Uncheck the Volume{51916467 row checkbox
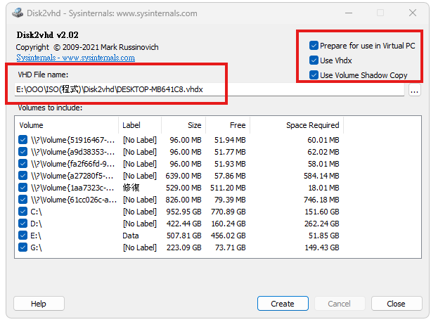The height and width of the screenshot is (322, 431). tap(22, 140)
